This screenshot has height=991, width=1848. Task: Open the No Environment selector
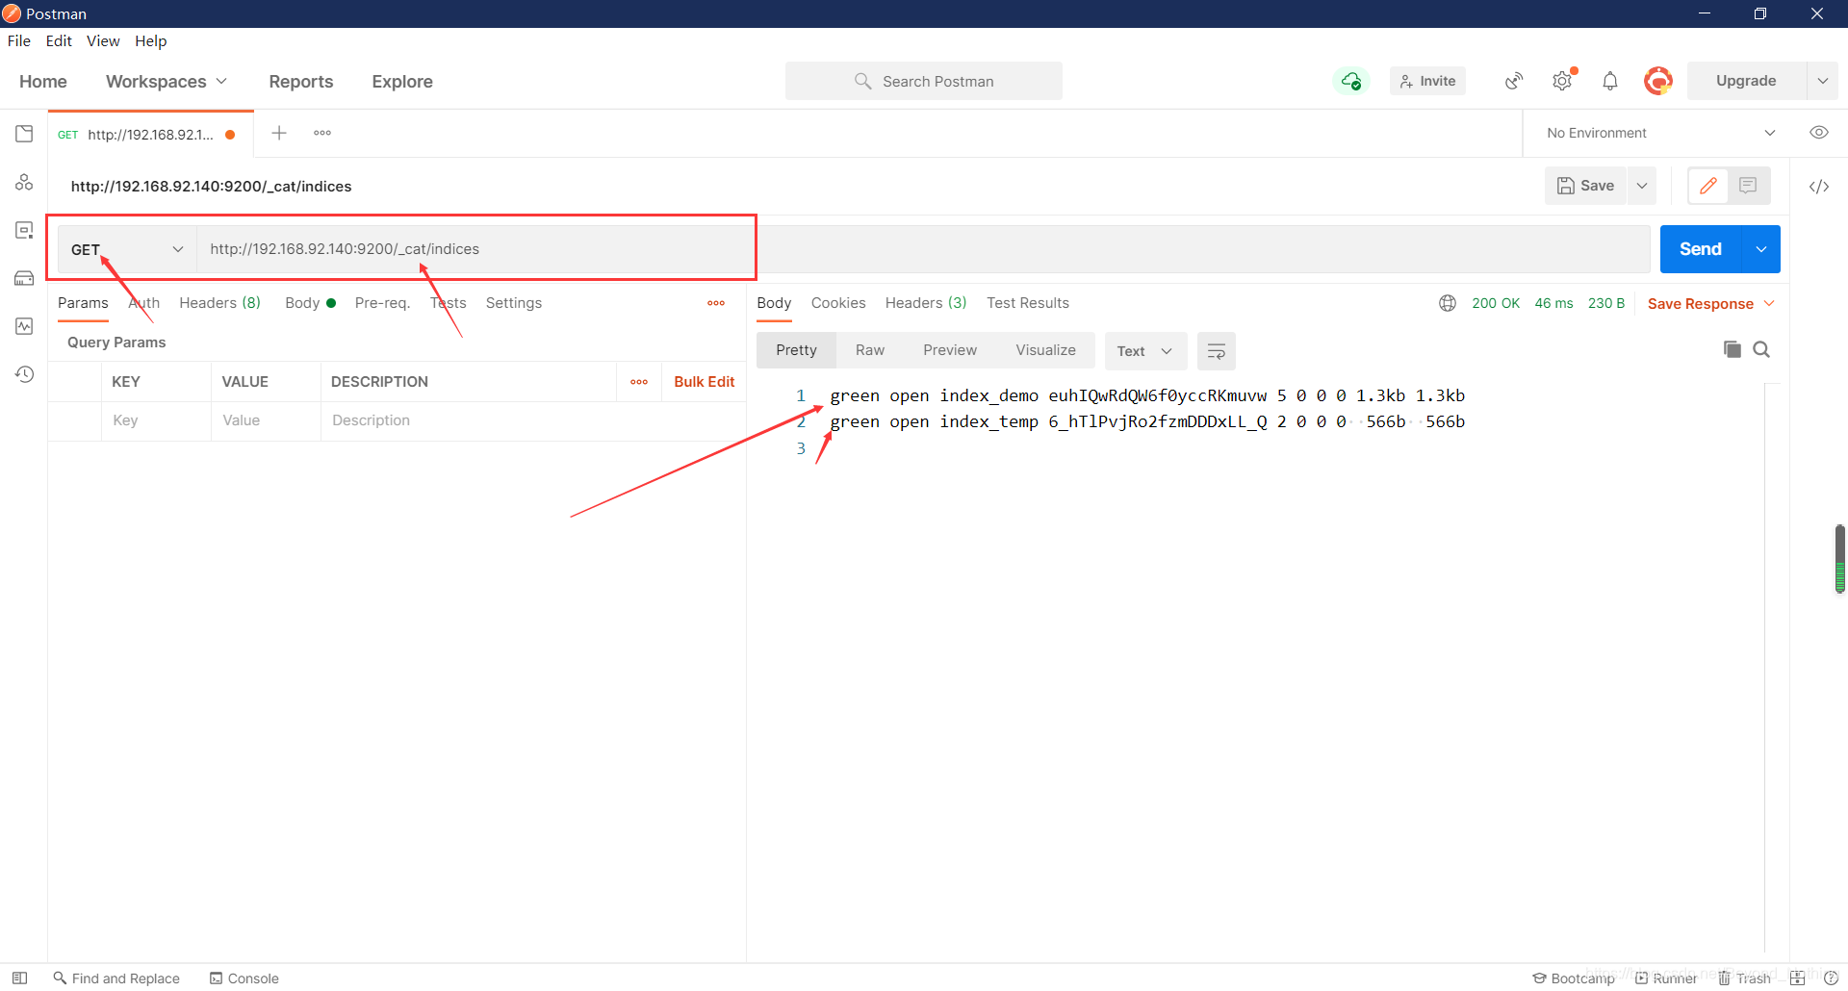tap(1660, 133)
